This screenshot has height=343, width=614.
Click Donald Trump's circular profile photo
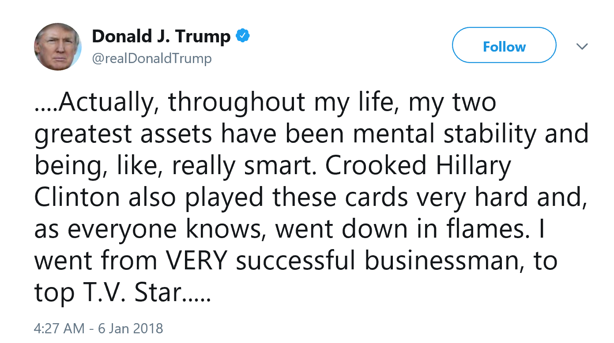pos(58,46)
